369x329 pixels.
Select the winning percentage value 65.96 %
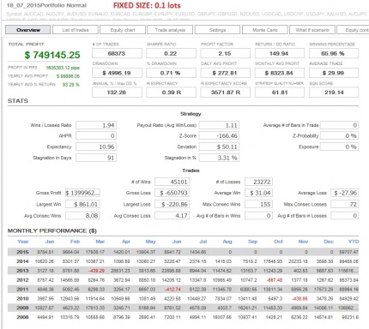coord(334,53)
